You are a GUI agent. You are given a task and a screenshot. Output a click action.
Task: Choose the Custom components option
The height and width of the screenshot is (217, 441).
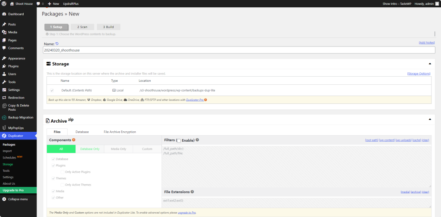pos(147,149)
